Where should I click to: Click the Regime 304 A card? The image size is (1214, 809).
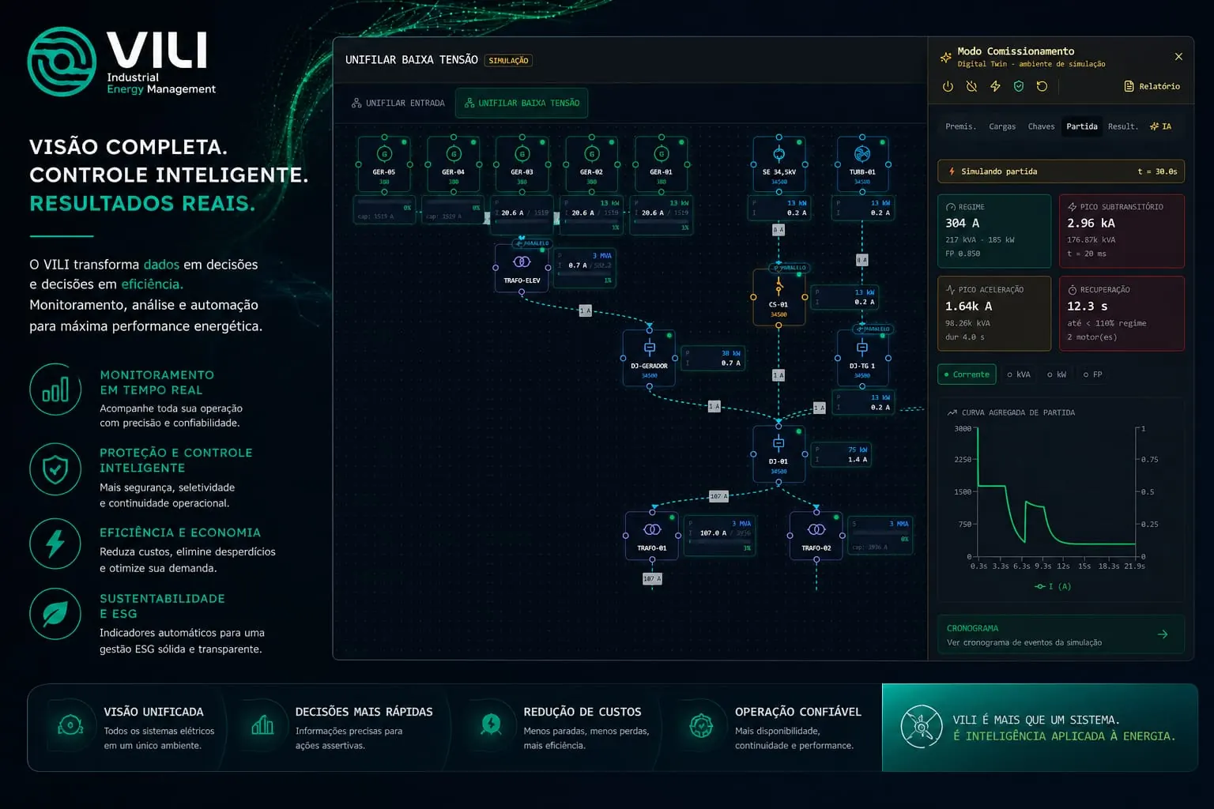coord(994,231)
